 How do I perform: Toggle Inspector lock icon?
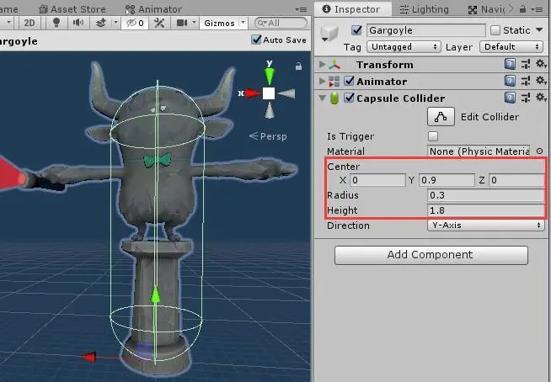tap(523, 9)
